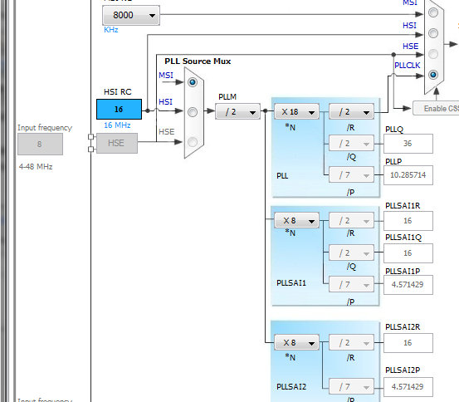Viewport: 459px width, 402px height.
Task: Open the PLLM /2 divider dropdown
Action: 237,111
